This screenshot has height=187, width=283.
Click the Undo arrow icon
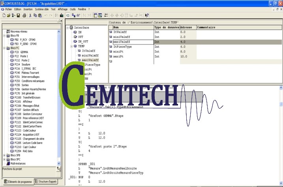click(46, 15)
